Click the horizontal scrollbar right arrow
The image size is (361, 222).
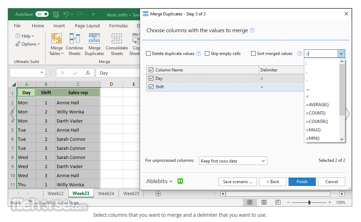pos(342,194)
